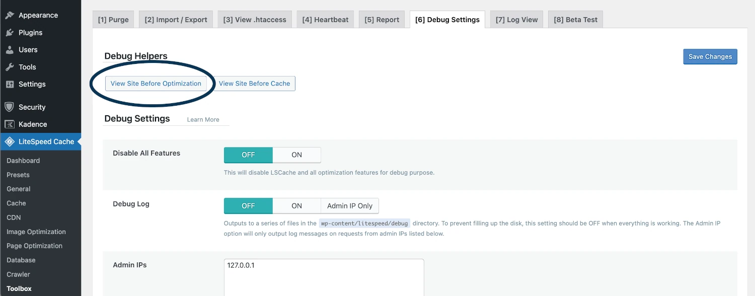Screen dimensions: 755x296
Task: Open the Image Optimization submenu
Action: coord(36,232)
